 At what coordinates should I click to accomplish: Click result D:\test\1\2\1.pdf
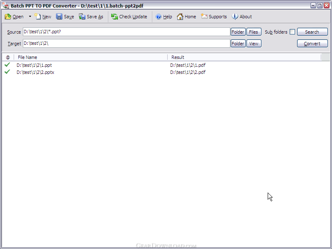188,65
